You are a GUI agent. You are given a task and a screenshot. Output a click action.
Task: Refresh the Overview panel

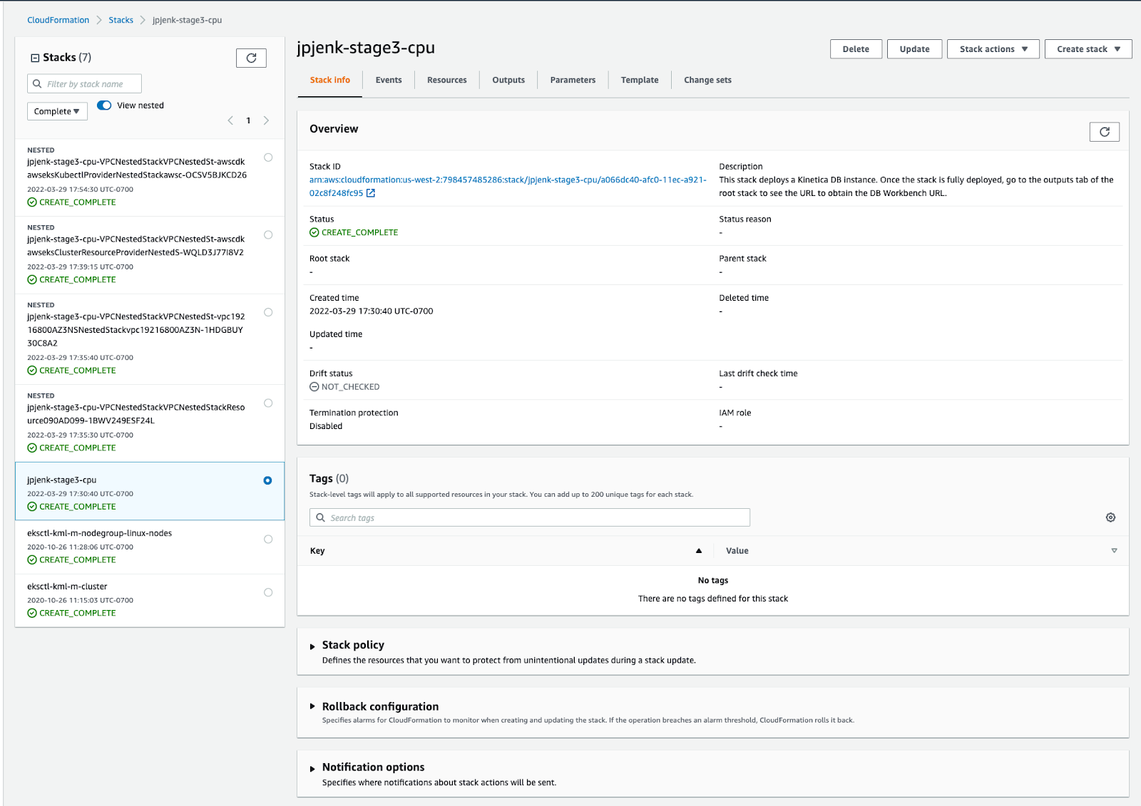pos(1104,132)
